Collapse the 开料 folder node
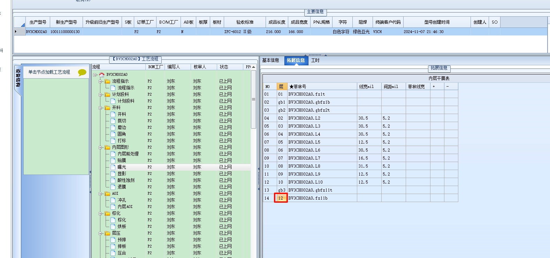Screen dimensions: 550x258 pos(100,107)
